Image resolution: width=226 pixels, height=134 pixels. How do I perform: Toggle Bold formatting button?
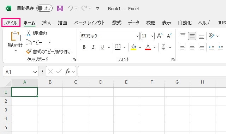pos(84,47)
